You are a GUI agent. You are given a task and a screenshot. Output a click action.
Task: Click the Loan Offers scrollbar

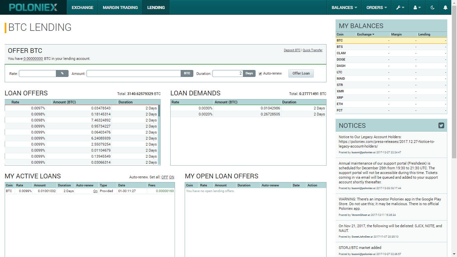click(x=159, y=110)
